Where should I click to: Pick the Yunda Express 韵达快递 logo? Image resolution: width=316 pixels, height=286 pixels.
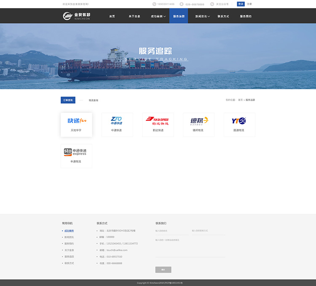pos(158,121)
